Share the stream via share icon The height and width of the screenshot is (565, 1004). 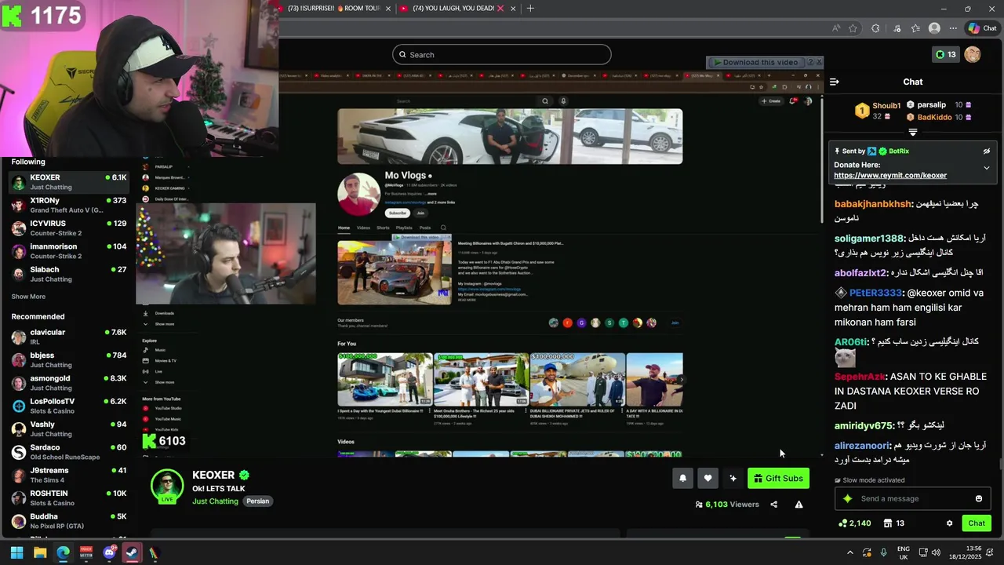coord(774,505)
